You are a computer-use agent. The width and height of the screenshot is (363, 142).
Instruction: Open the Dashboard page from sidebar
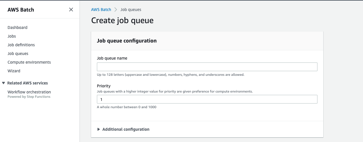[17, 27]
